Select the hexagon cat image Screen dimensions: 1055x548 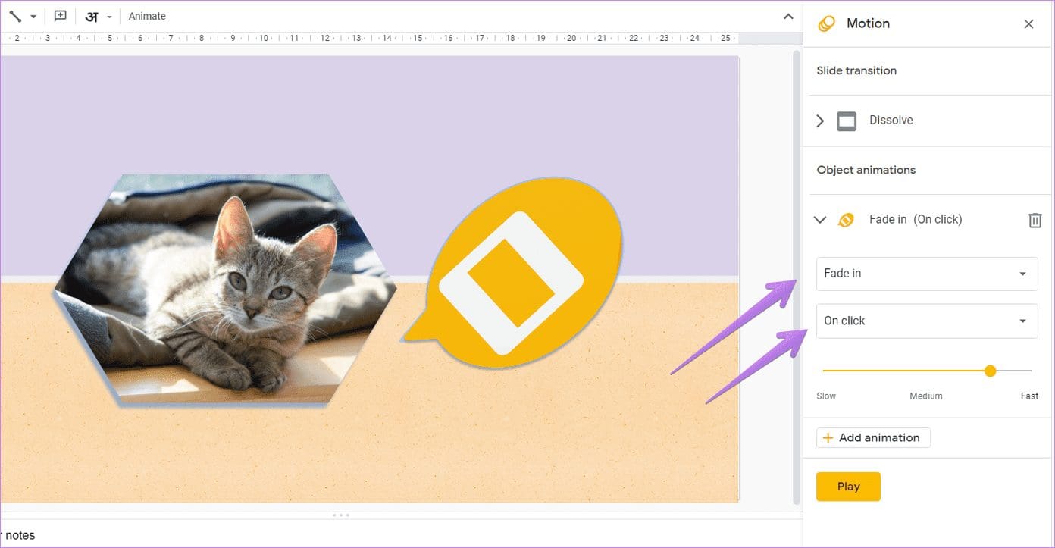(225, 289)
